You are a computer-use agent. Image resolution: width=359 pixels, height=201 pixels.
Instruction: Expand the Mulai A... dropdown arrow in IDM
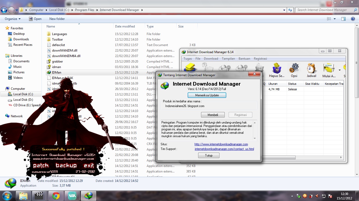pyautogui.click(x=340, y=70)
